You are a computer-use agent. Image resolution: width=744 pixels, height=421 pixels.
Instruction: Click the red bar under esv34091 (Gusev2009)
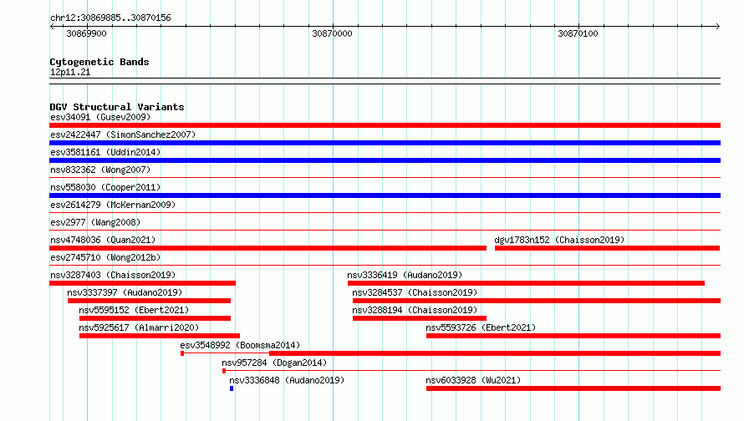point(385,125)
